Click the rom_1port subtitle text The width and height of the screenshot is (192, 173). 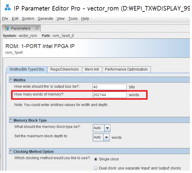pyautogui.click(x=14, y=53)
